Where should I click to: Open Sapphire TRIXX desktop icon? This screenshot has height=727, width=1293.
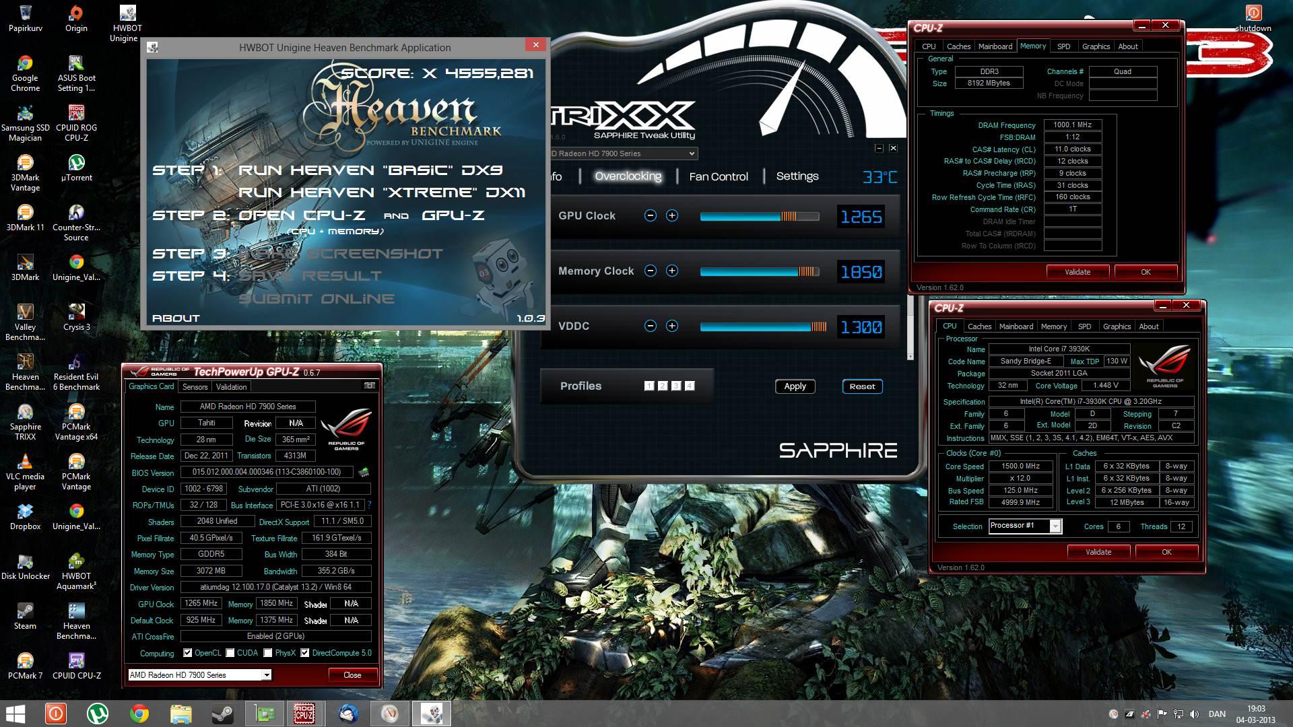(x=25, y=421)
